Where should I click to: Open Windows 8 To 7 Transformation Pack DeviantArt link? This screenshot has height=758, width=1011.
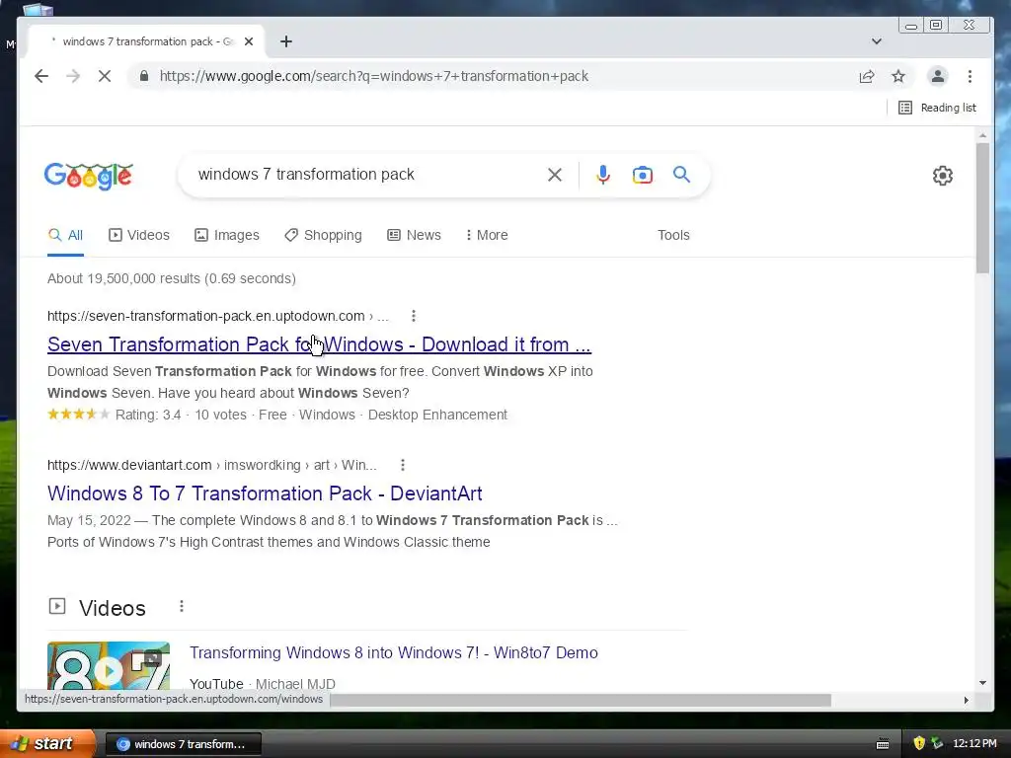(x=265, y=493)
